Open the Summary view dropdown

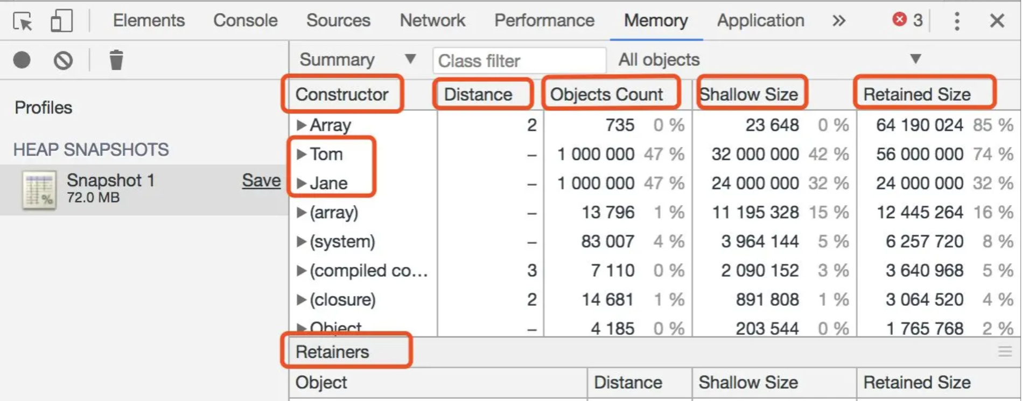[357, 59]
